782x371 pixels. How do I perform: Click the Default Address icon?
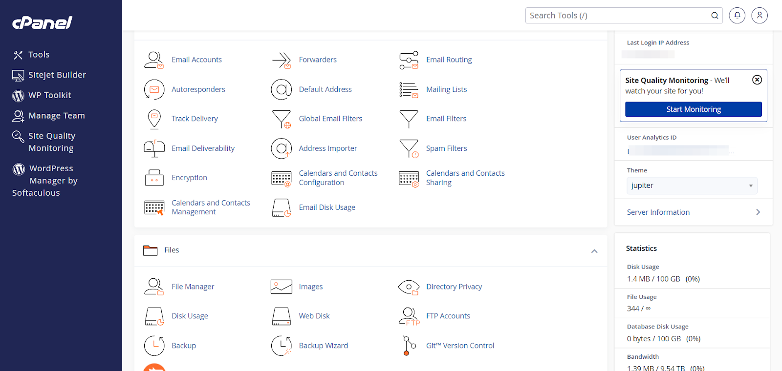tap(282, 89)
